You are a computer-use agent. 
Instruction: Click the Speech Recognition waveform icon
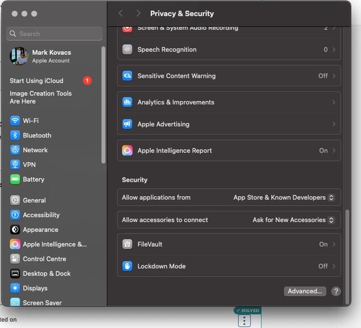pos(127,49)
